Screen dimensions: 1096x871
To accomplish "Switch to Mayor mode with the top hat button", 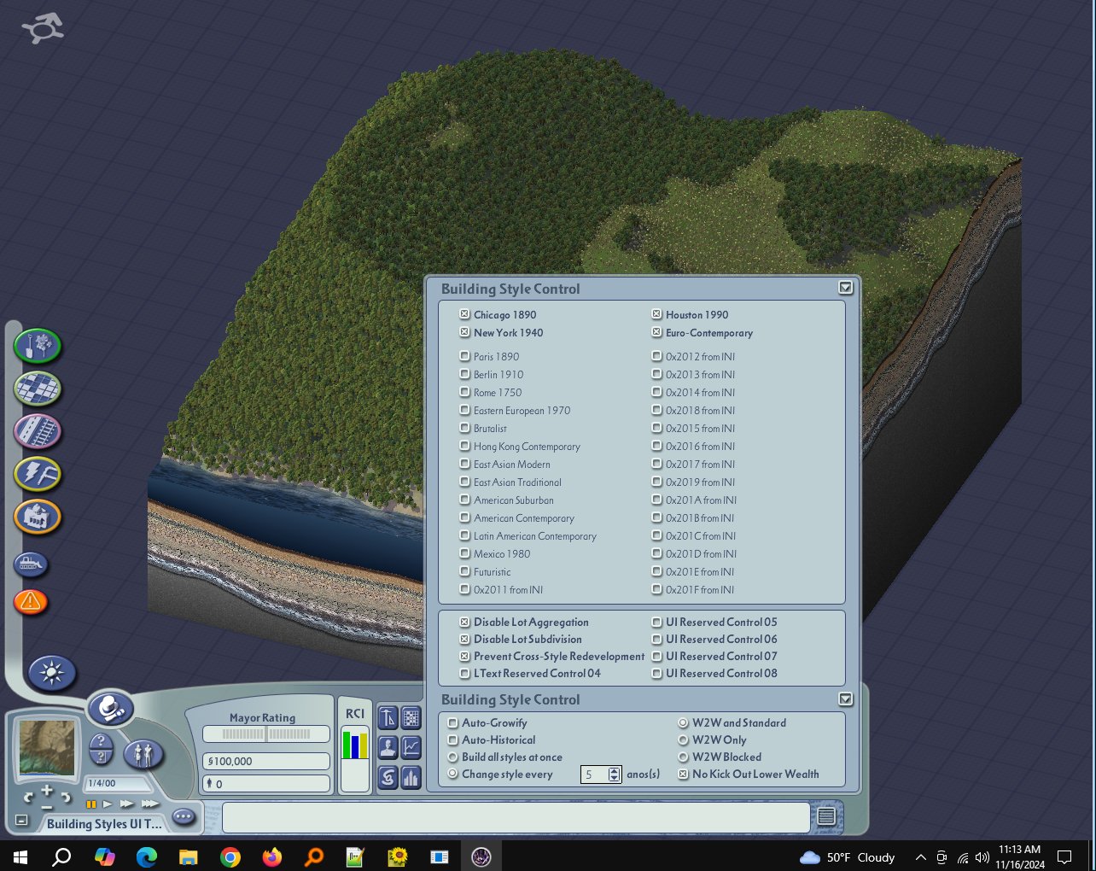I will pos(111,709).
